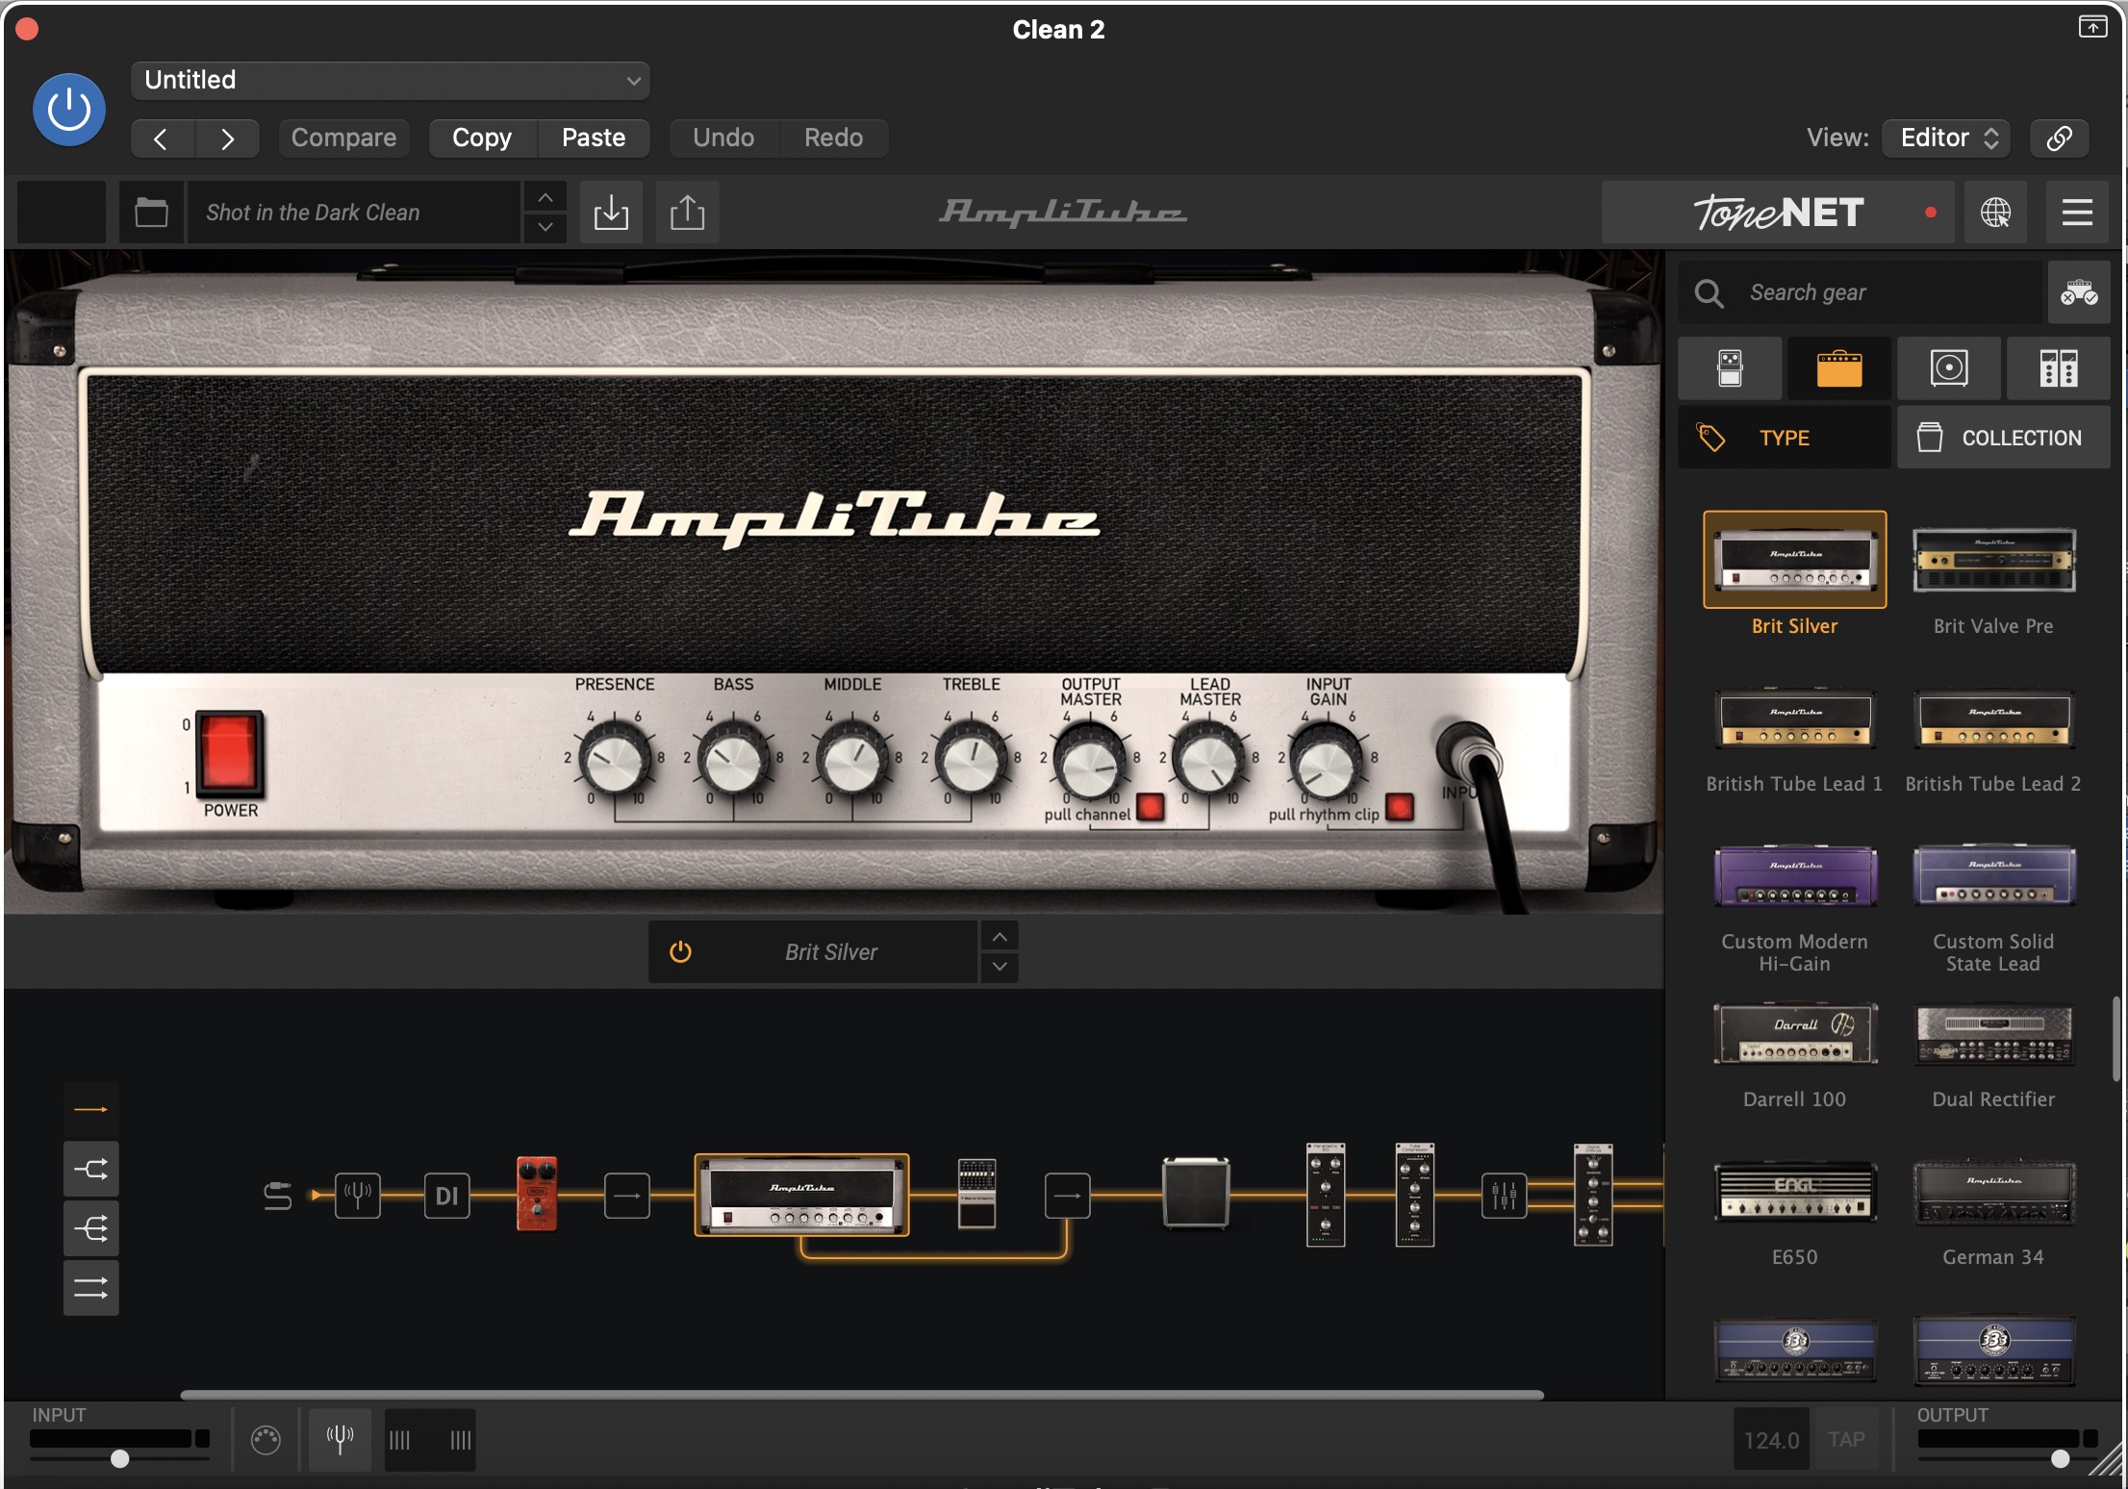
Task: Click the Paste button
Action: pyautogui.click(x=594, y=139)
